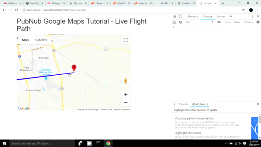Click the red map marker pin

pyautogui.click(x=74, y=68)
